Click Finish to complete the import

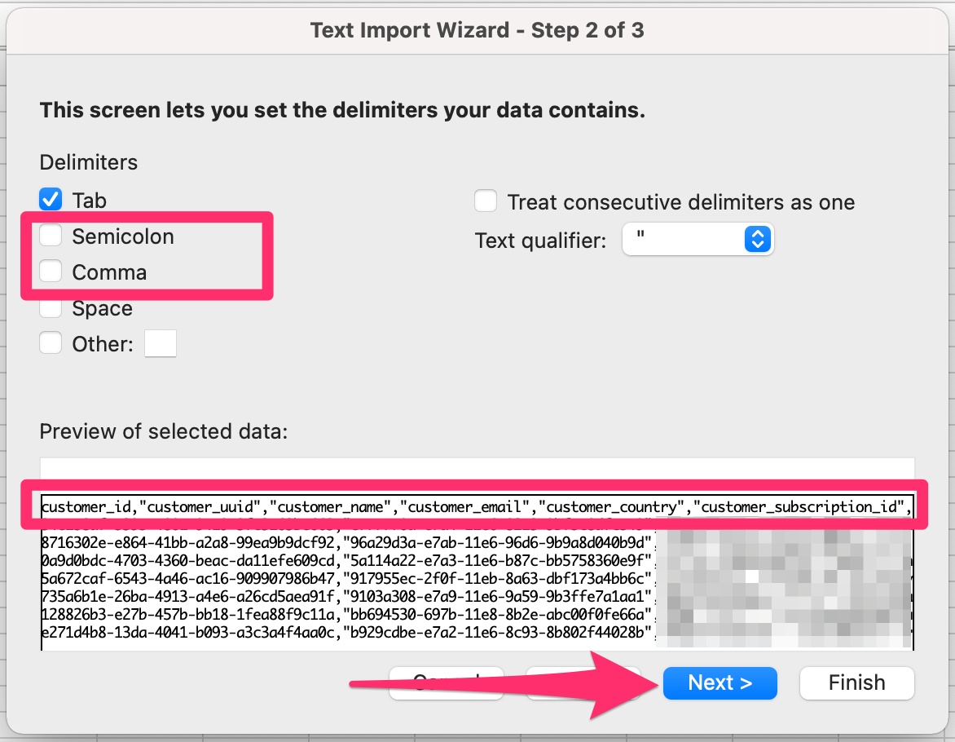pos(856,682)
